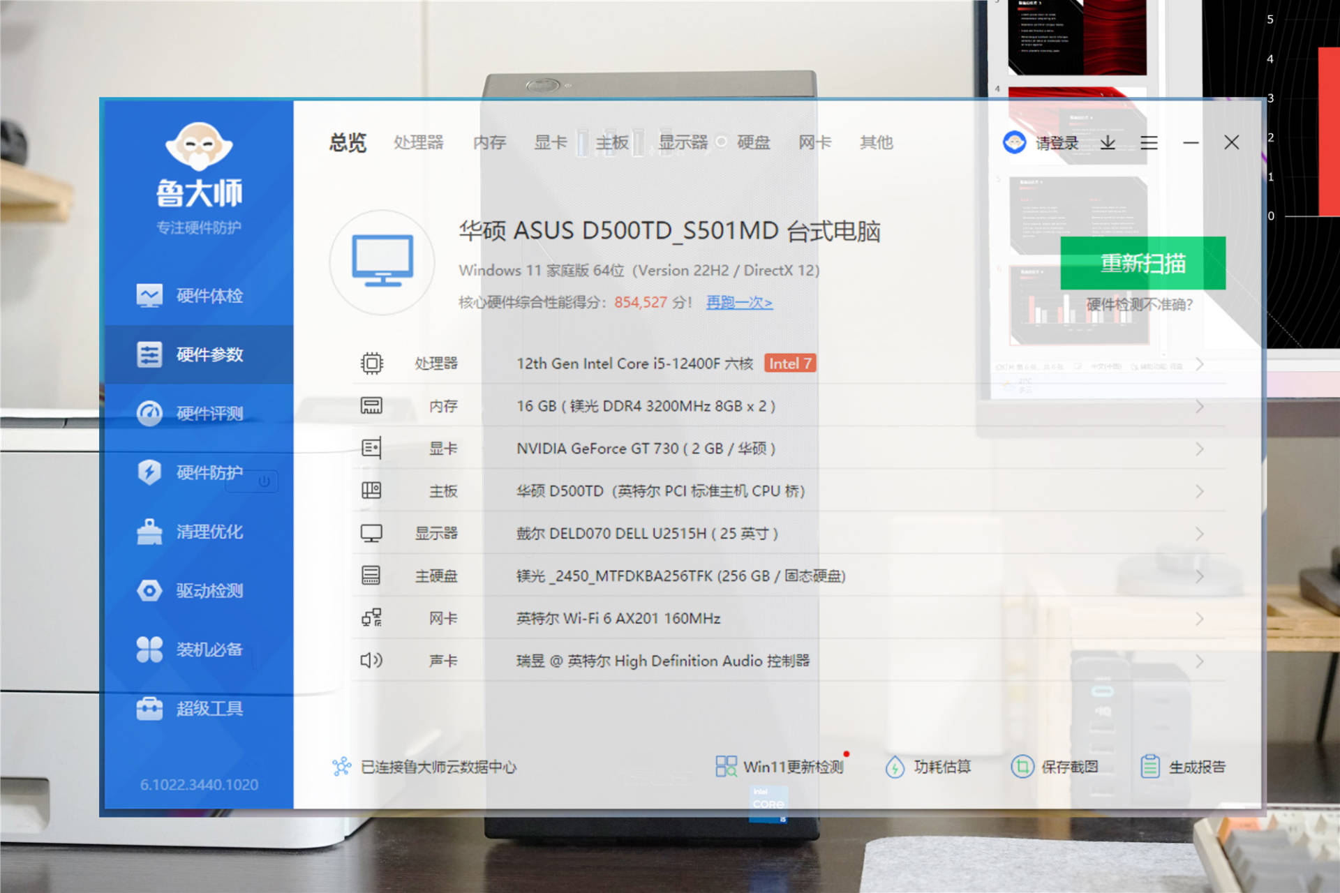Open the hamburger menu icon

1149,143
